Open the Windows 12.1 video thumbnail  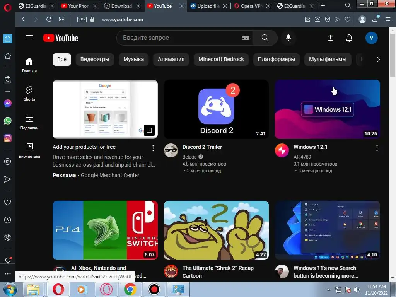(327, 109)
